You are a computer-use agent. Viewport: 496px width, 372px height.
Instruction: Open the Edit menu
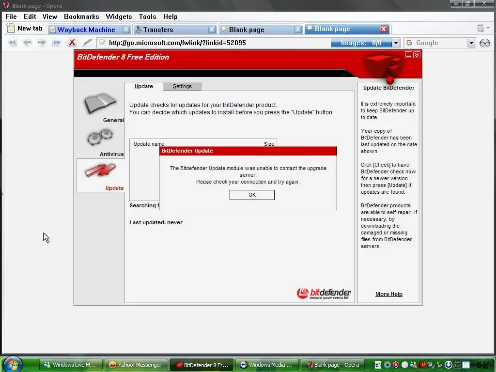coord(30,16)
